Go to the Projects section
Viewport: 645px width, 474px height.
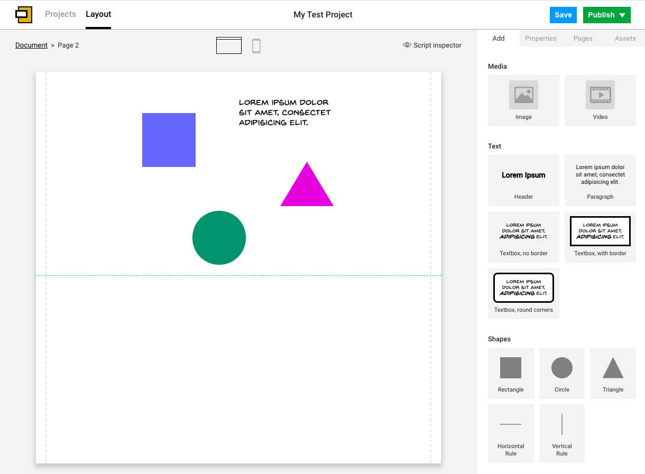point(60,14)
